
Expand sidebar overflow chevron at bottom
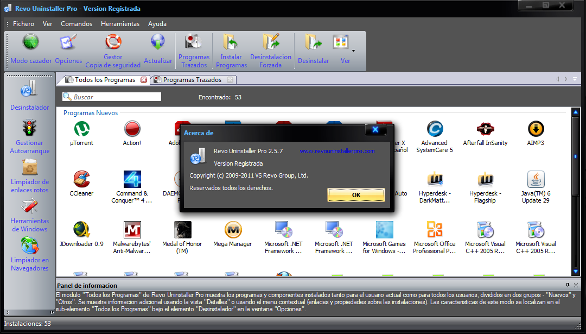point(7,312)
